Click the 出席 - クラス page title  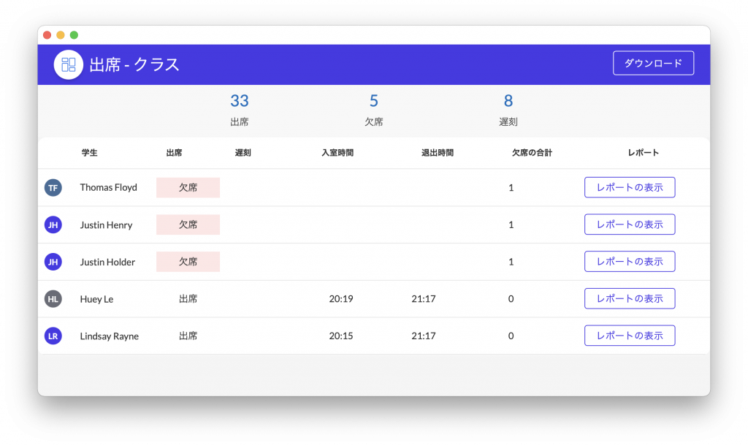point(134,64)
